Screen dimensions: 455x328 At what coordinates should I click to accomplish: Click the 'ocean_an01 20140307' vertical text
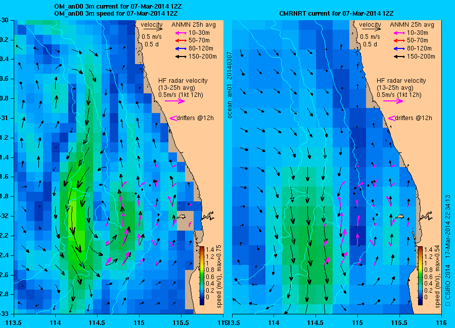pyautogui.click(x=230, y=85)
